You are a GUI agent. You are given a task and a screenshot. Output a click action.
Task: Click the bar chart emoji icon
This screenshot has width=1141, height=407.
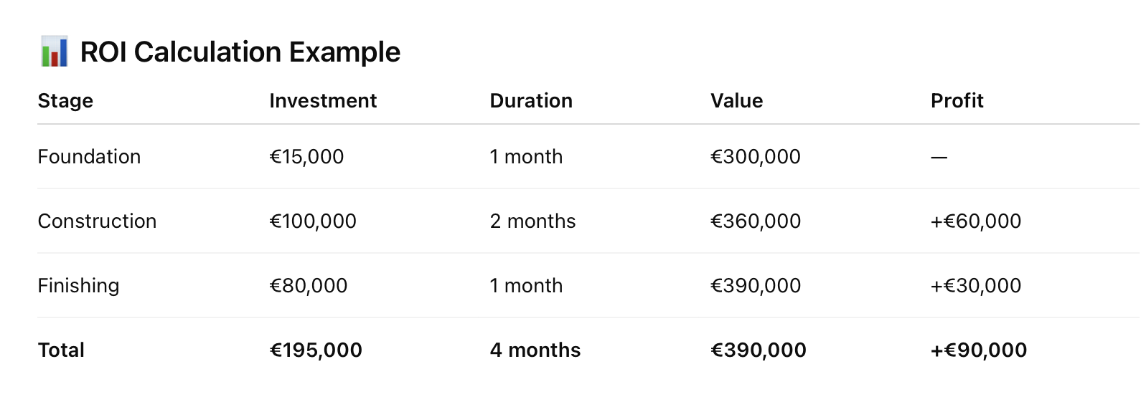(55, 52)
